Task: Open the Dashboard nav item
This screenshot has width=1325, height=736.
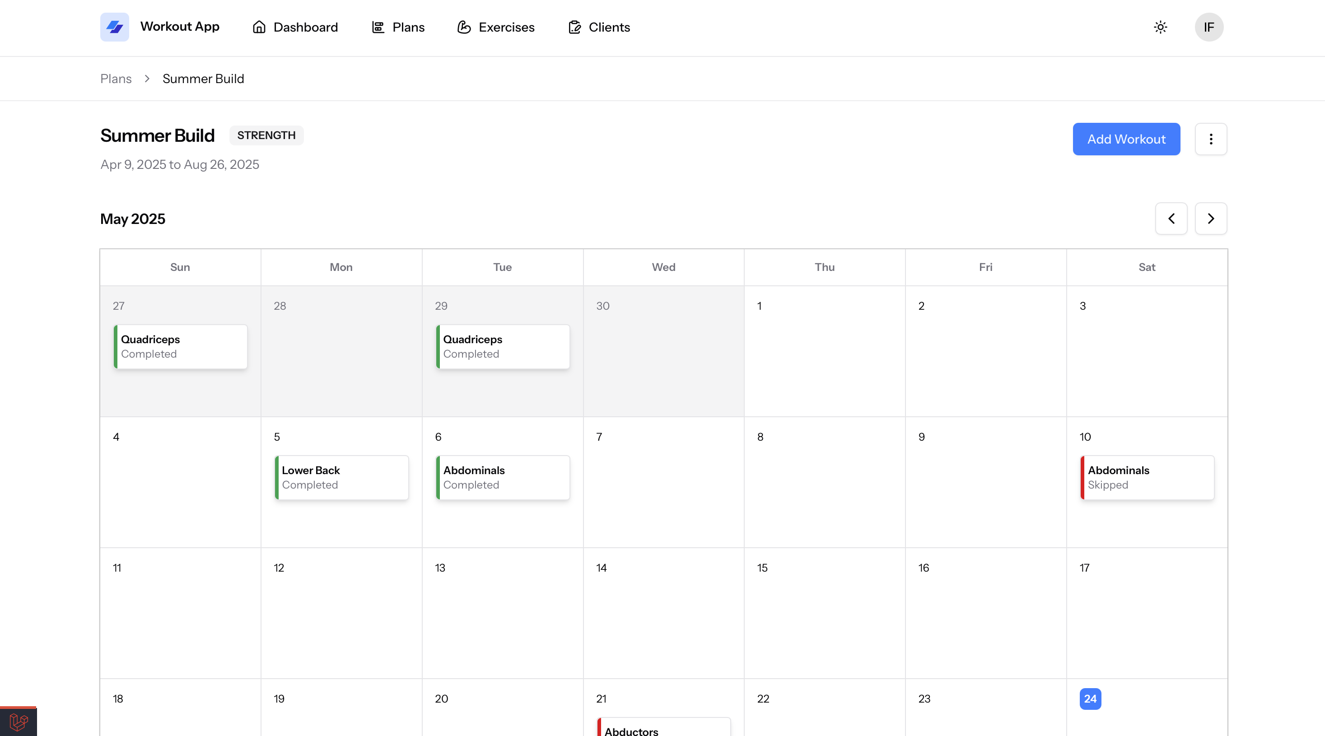Action: 295,27
